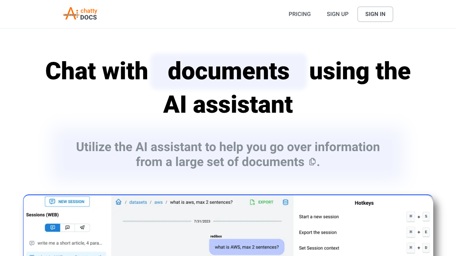Toggle the filled chat filter in Sessions (WEB)
Screen dimensions: 456x256
(x=52, y=228)
